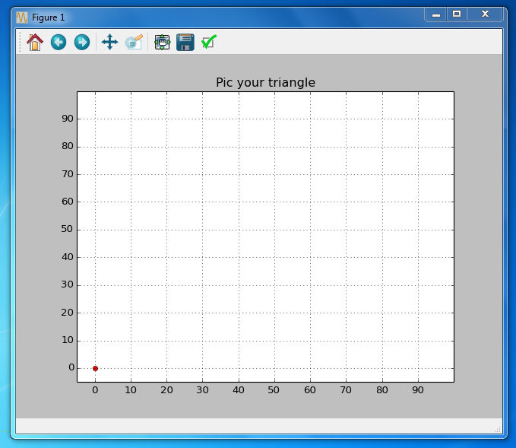Save the figure with the floppy disk icon
The image size is (516, 448).
tap(185, 42)
